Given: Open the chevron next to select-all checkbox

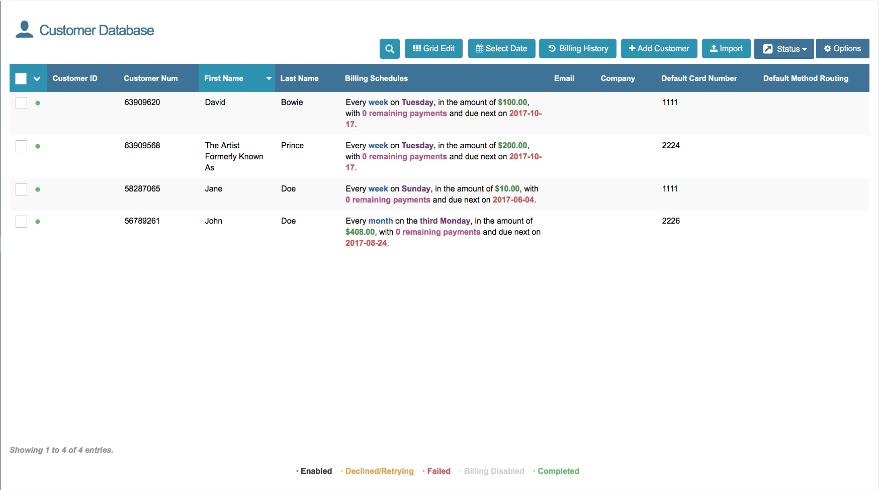Looking at the screenshot, I should point(37,78).
